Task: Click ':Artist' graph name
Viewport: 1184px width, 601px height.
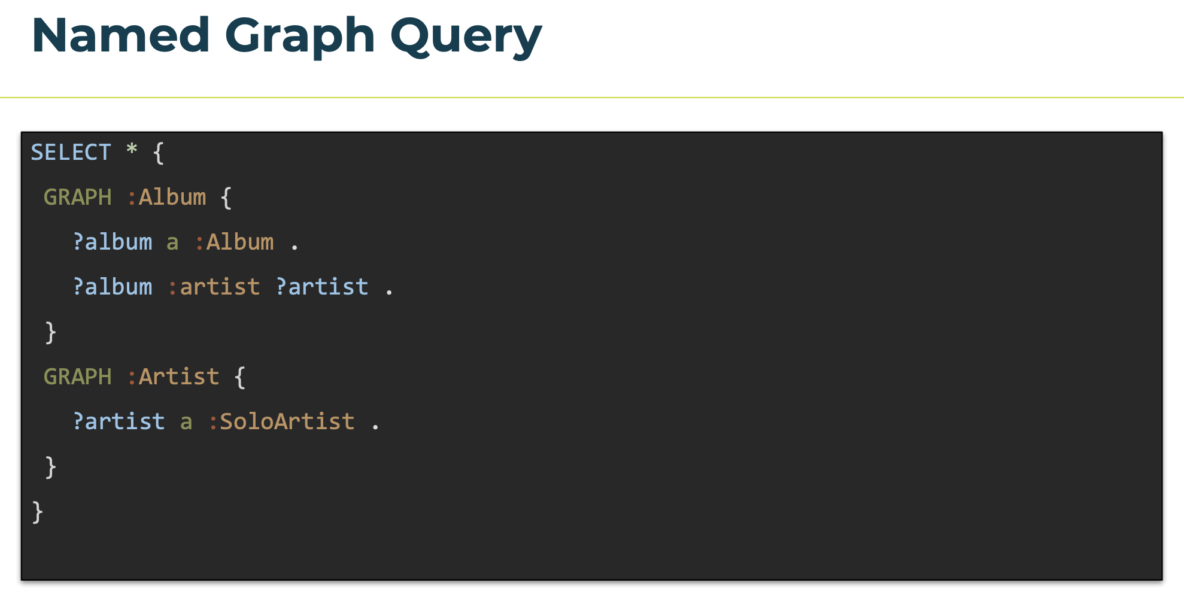Action: (174, 377)
